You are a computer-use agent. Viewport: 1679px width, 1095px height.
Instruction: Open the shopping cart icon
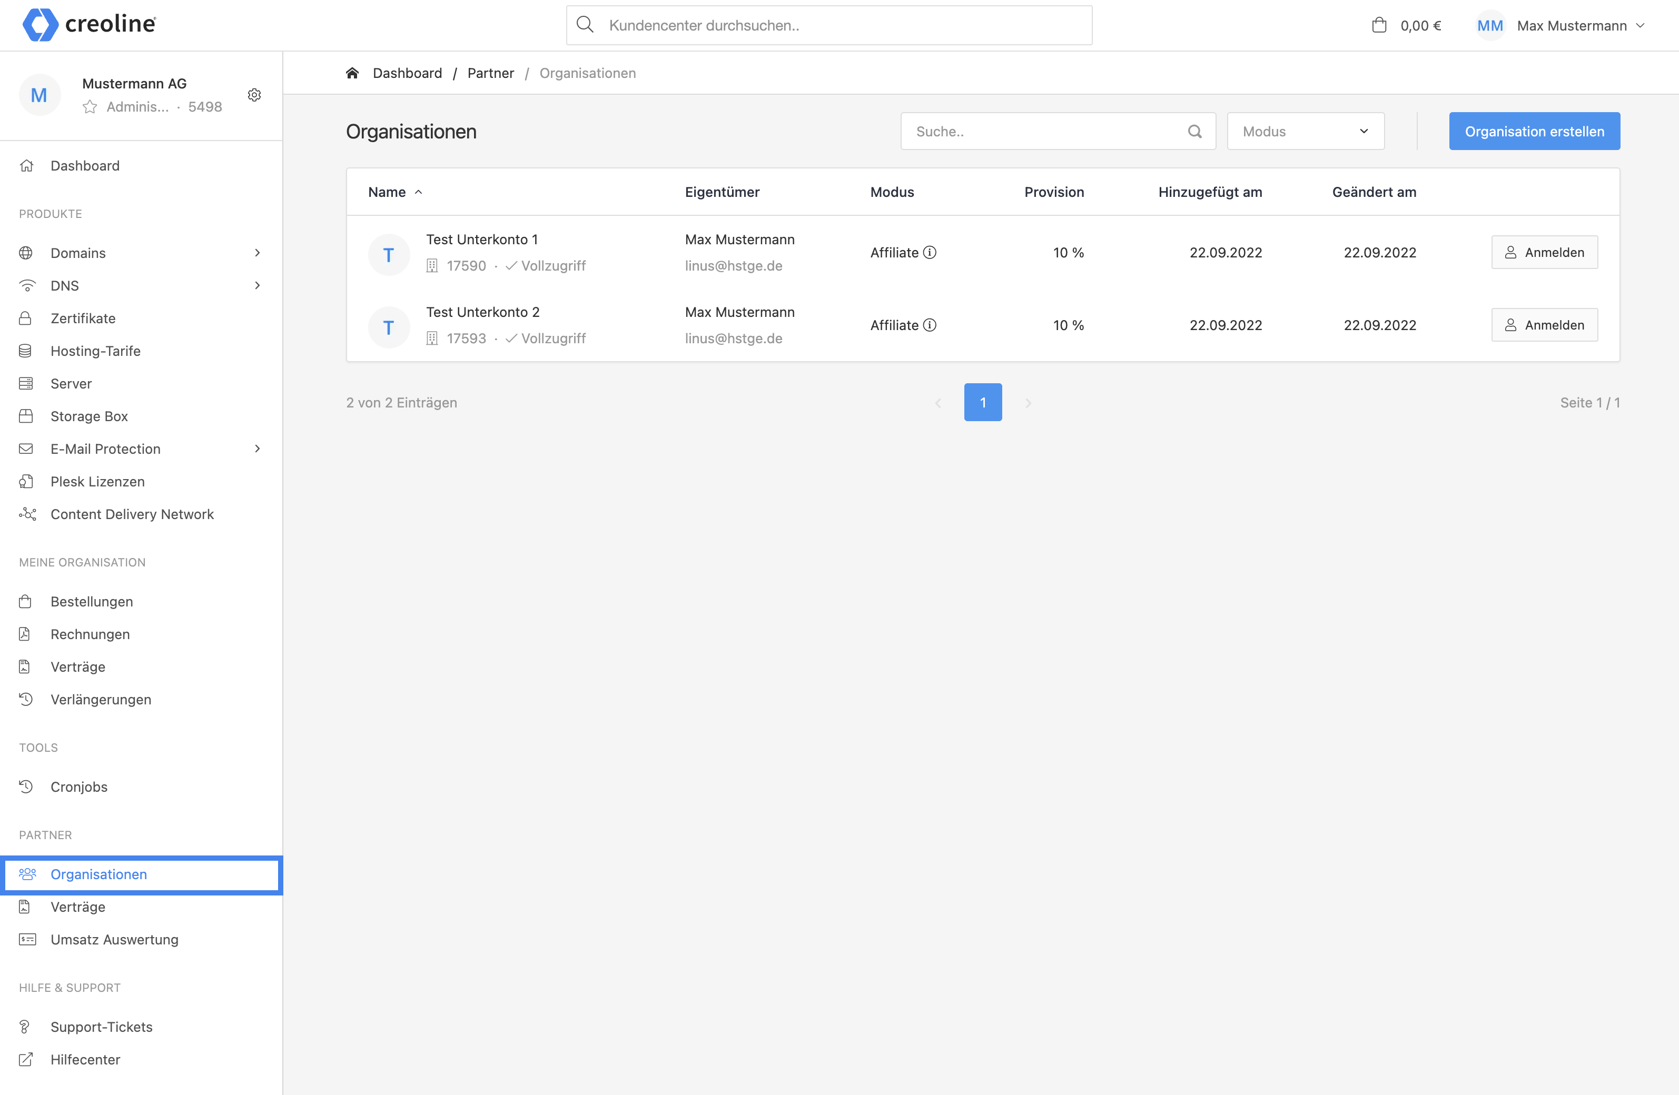pos(1378,25)
